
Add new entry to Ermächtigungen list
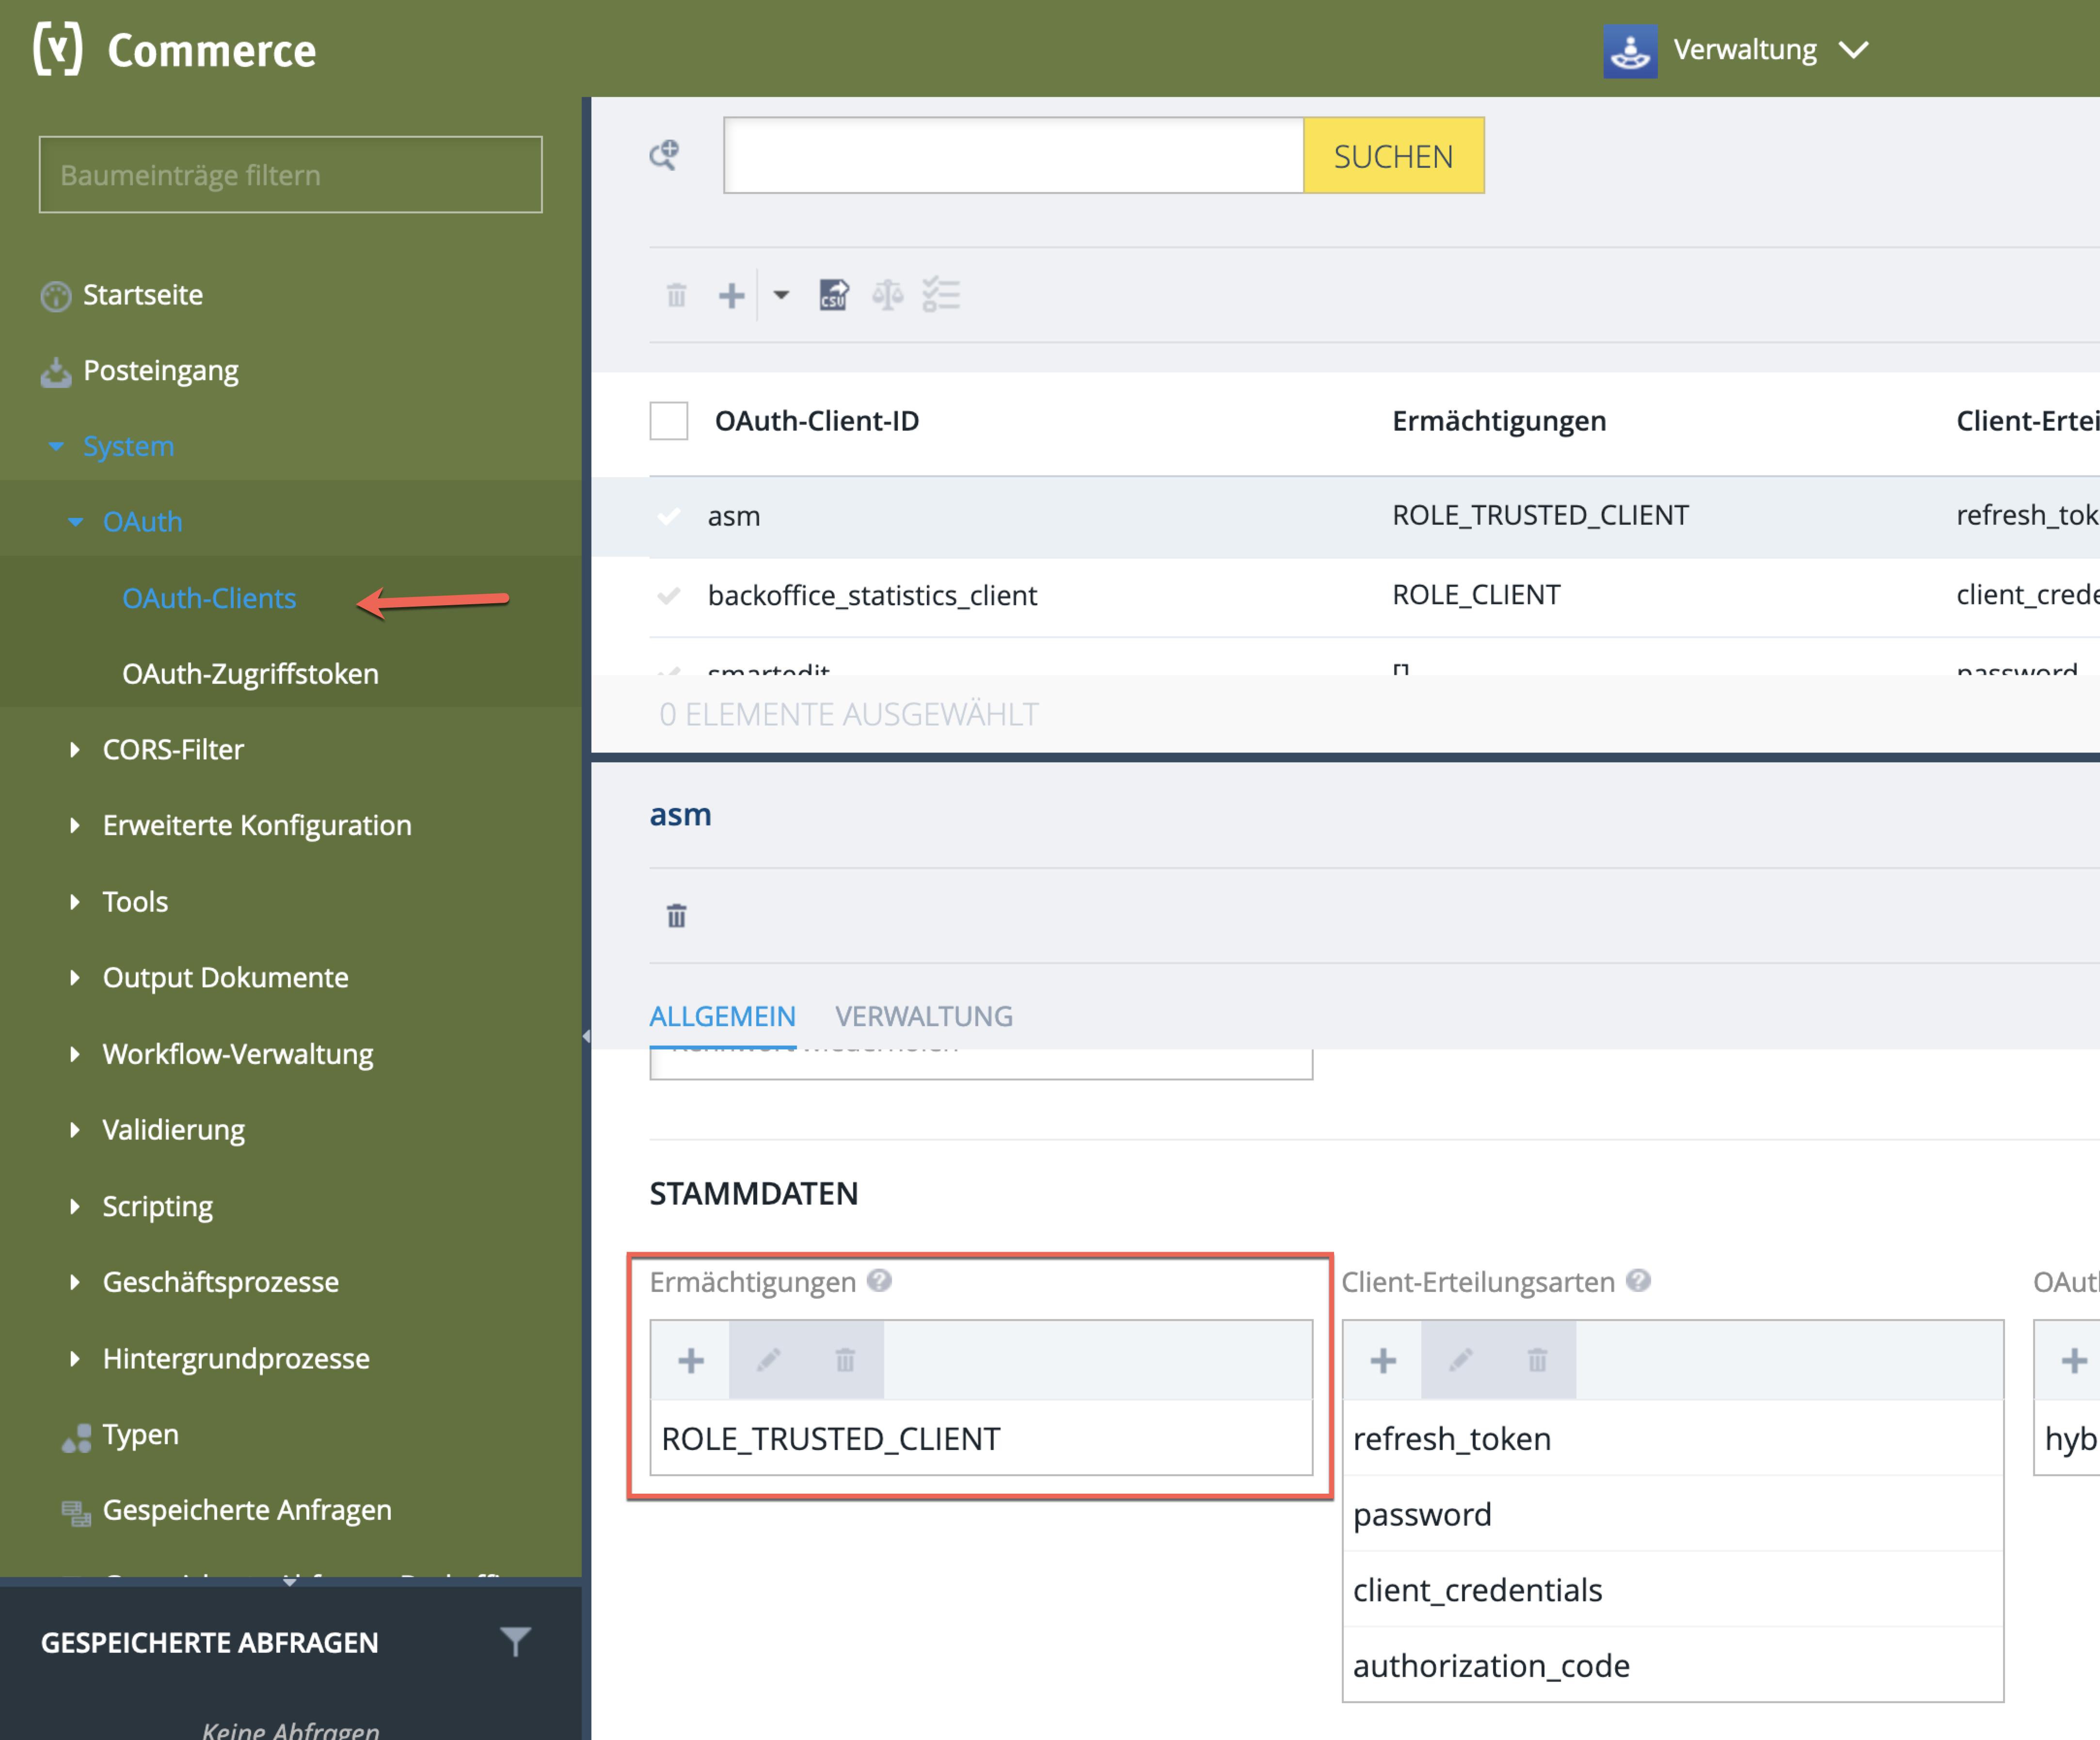pyautogui.click(x=691, y=1361)
